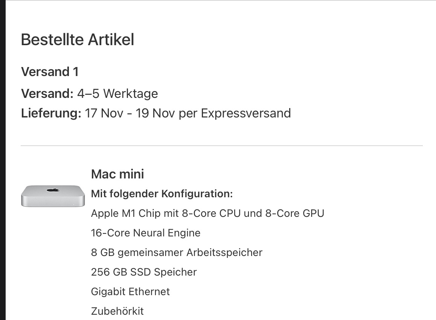Click the Bestellte Artikel heading

pyautogui.click(x=78, y=40)
